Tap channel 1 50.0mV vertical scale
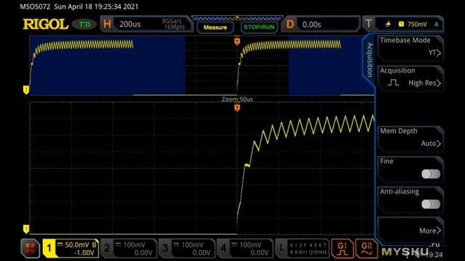Screen dimensions: 465x261 coord(77,245)
